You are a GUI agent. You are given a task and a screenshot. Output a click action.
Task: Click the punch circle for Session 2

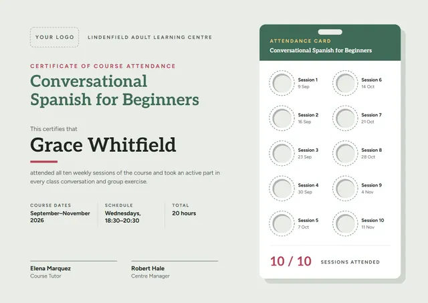click(282, 118)
